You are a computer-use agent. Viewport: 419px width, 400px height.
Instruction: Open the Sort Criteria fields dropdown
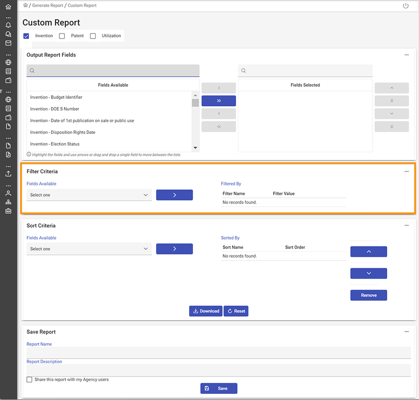89,248
